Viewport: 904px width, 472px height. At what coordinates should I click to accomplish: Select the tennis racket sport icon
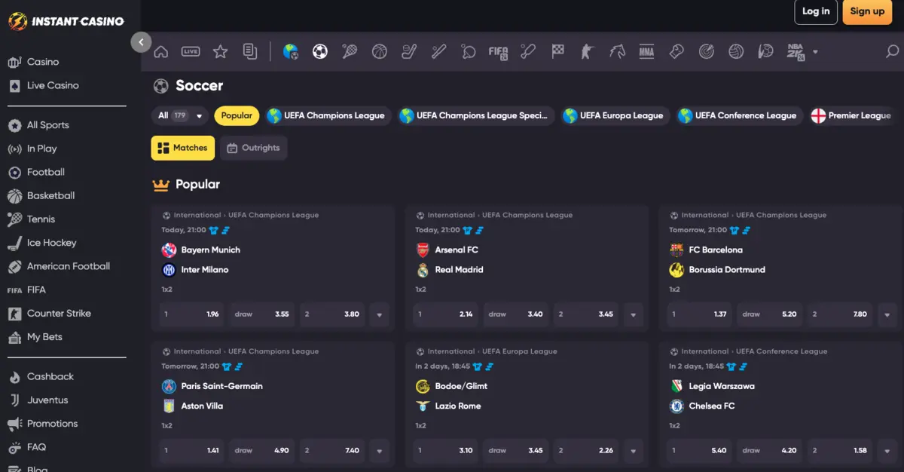point(350,52)
